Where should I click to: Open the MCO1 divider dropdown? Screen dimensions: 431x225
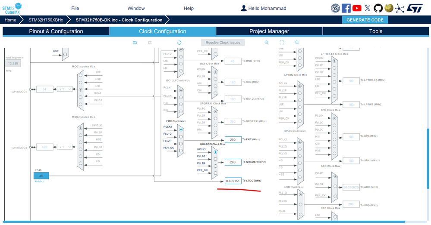click(65, 89)
